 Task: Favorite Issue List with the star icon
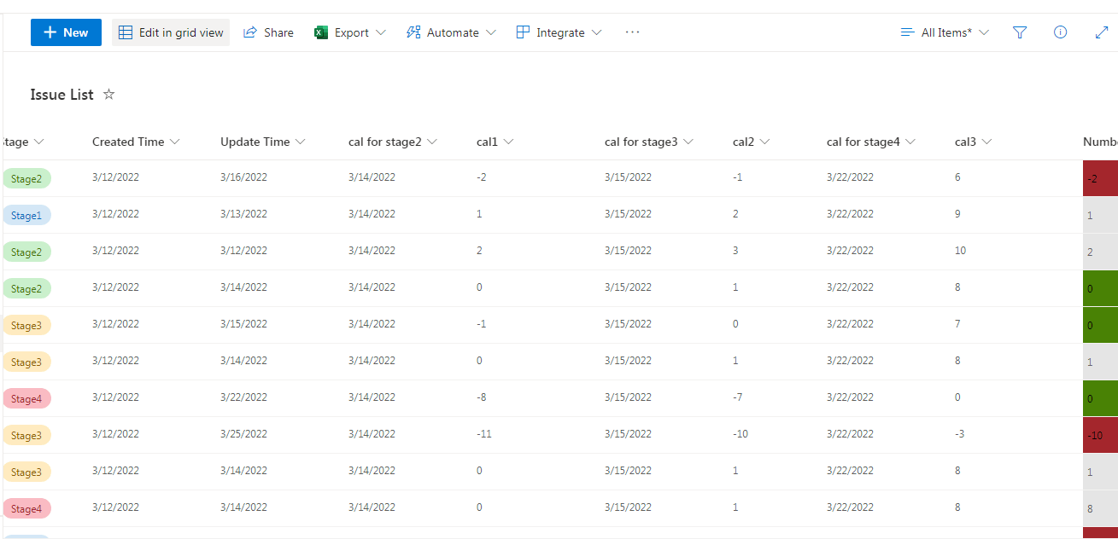point(108,95)
